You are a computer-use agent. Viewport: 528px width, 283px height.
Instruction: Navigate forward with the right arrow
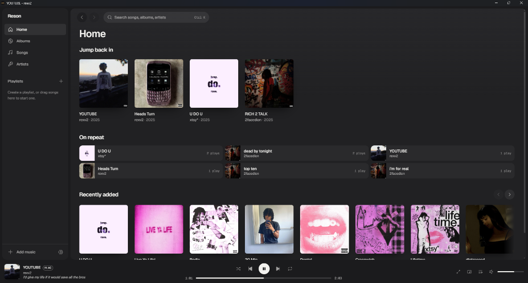[x=94, y=17]
